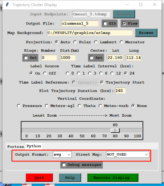Click the green Execute Display button
This screenshot has width=164, height=186.
[x=113, y=178]
